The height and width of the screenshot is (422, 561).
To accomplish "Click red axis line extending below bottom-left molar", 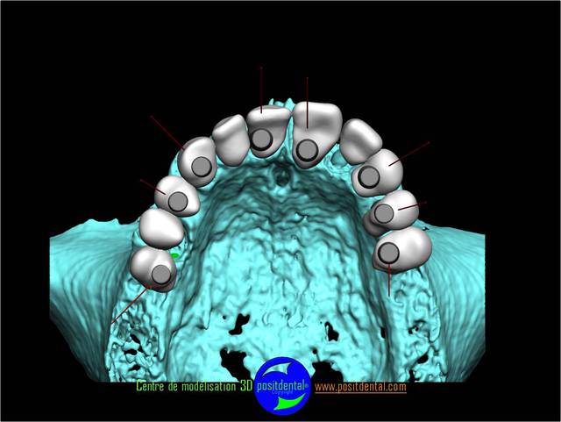I will click(127, 307).
